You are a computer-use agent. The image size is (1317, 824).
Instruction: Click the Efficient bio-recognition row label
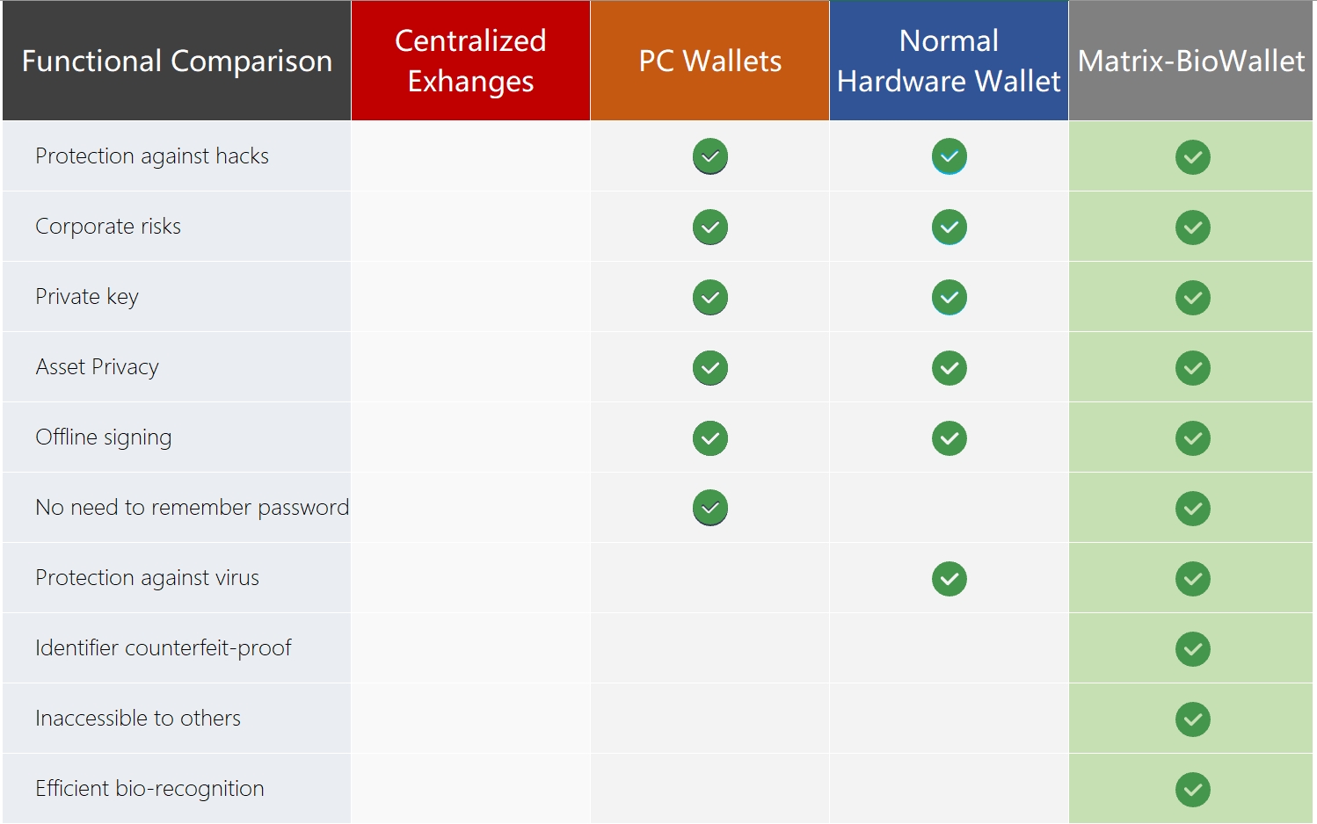(x=149, y=789)
